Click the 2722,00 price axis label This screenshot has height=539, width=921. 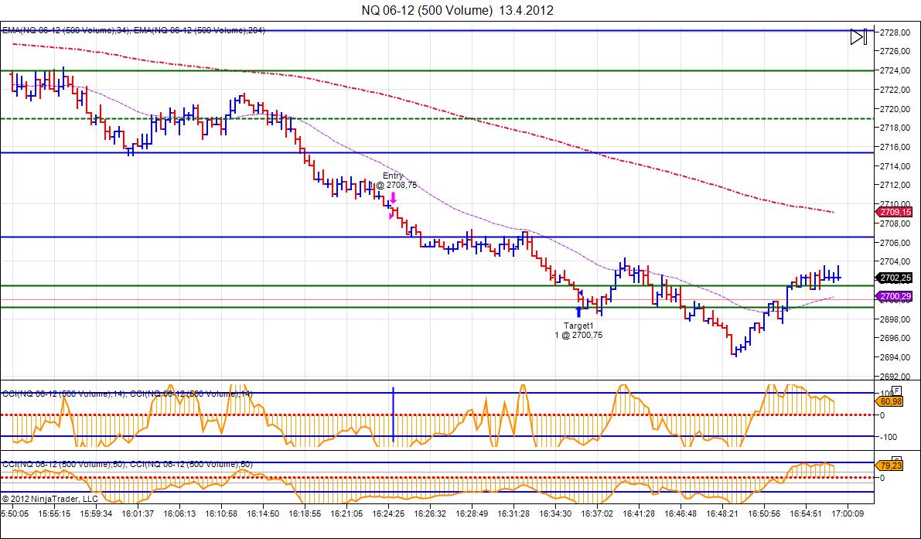point(895,89)
